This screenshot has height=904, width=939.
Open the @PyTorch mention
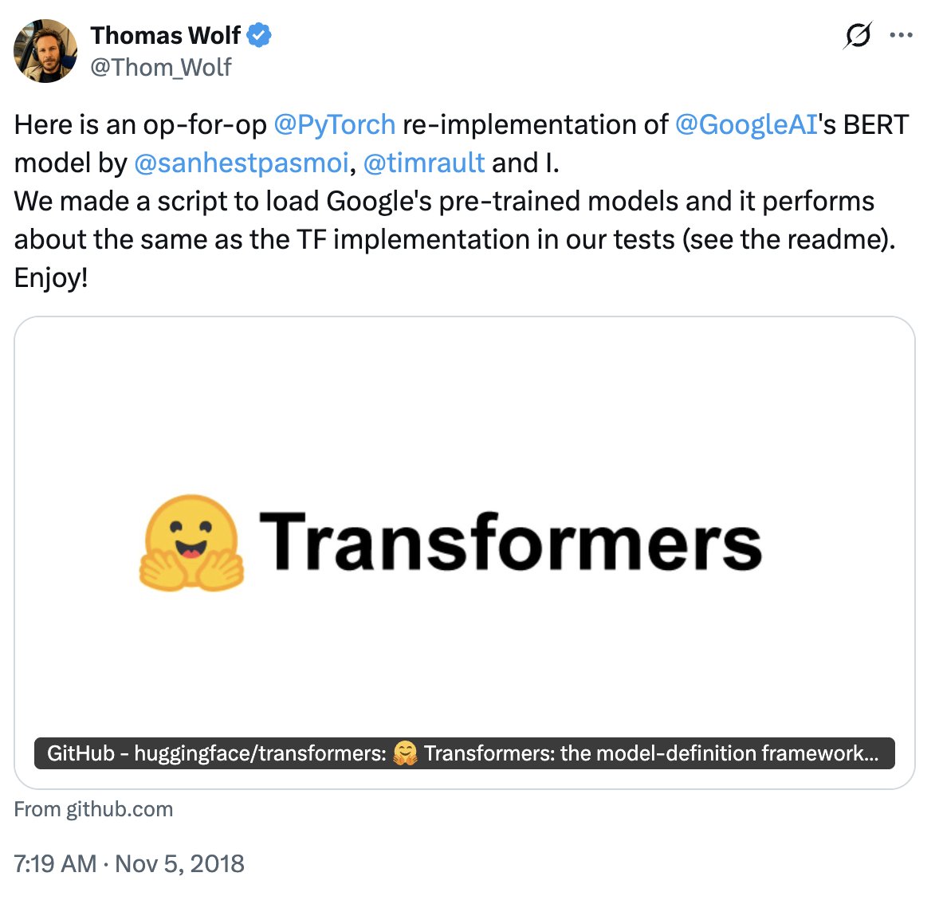pos(334,124)
